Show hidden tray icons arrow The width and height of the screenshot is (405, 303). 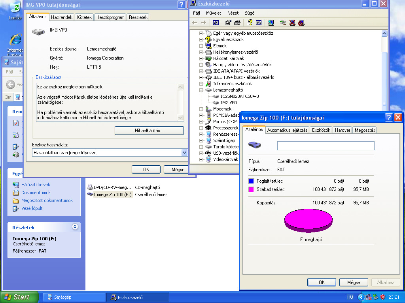coord(361,297)
